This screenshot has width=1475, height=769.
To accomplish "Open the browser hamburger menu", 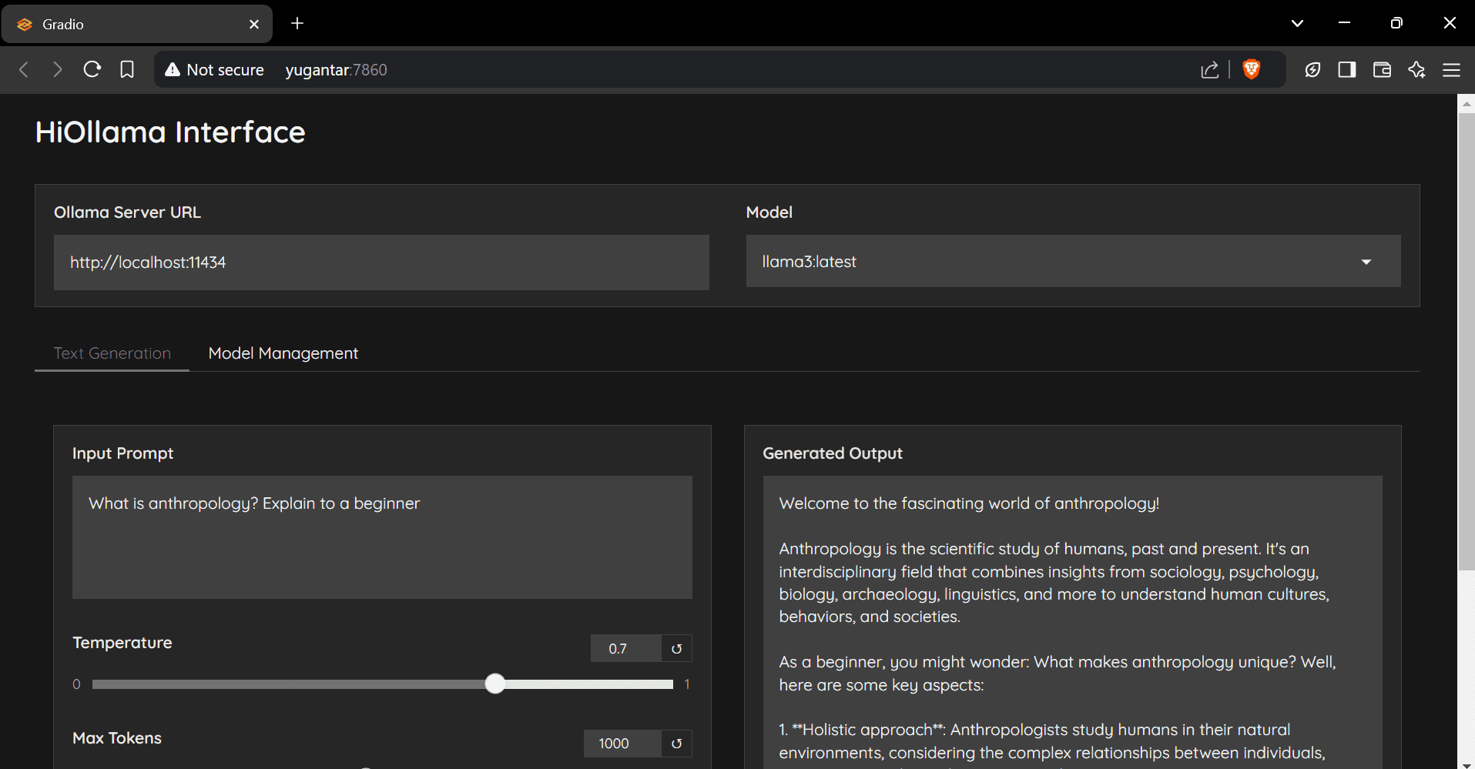I will pyautogui.click(x=1451, y=70).
